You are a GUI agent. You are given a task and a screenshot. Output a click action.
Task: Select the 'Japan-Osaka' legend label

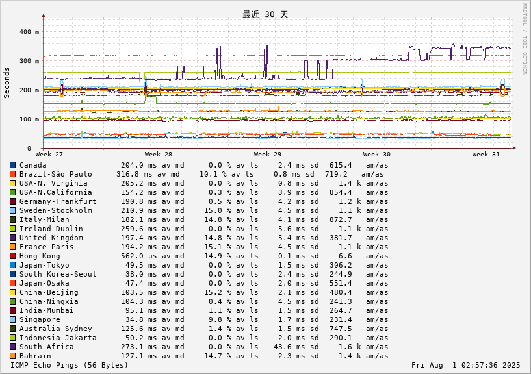click(x=44, y=283)
